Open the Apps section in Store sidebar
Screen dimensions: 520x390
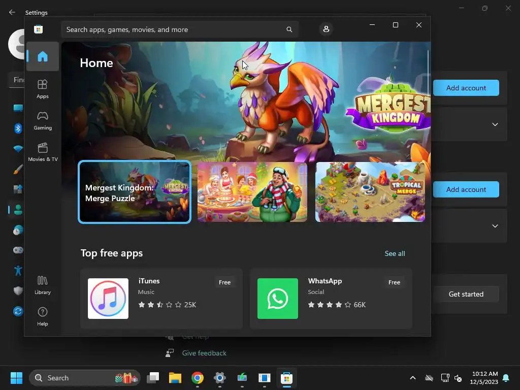point(43,89)
